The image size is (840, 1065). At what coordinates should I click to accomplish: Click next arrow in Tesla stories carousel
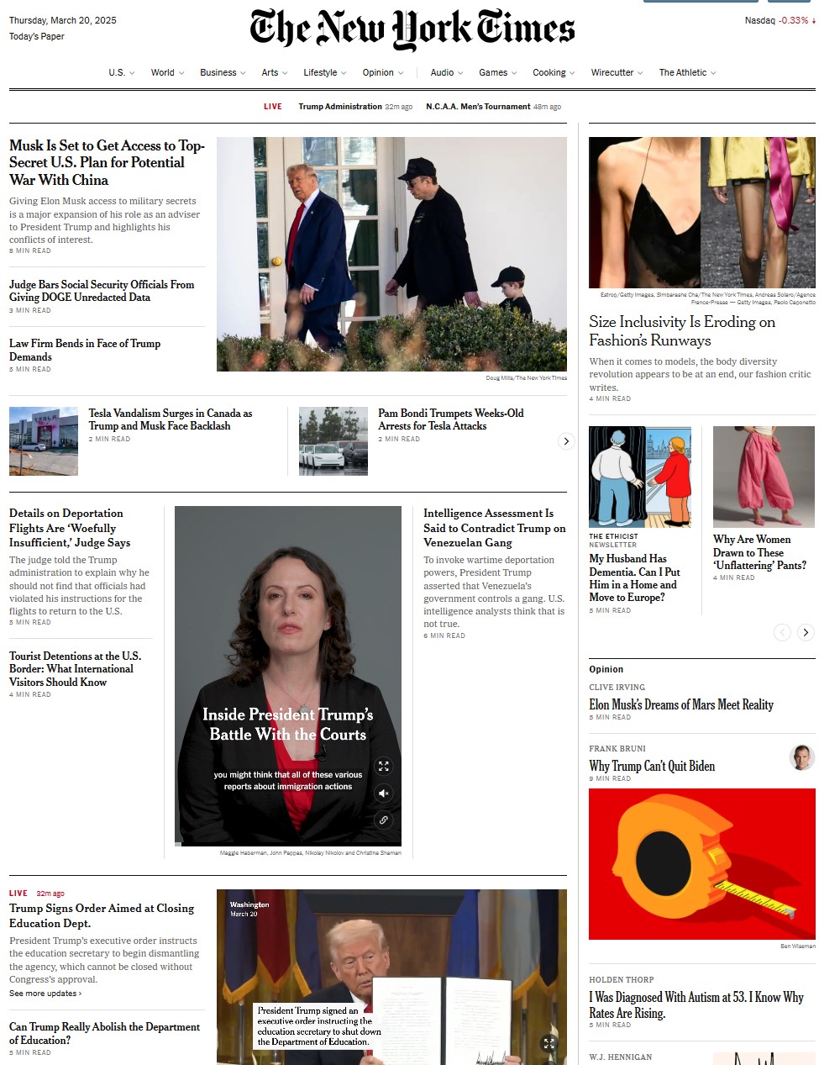point(566,441)
